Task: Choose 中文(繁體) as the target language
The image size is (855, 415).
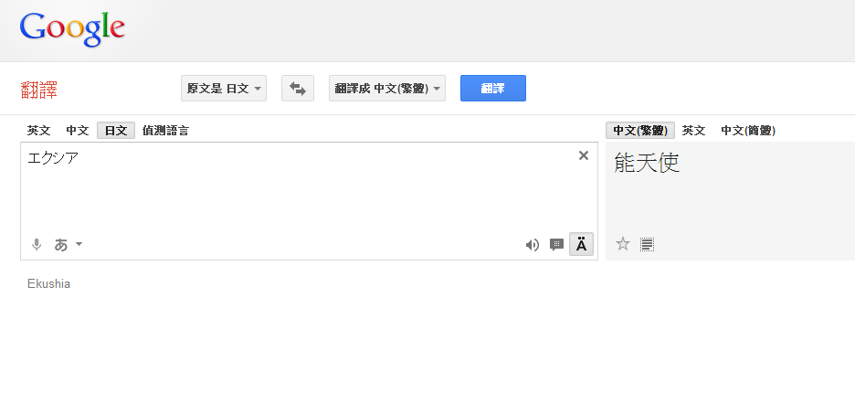Action: pos(640,131)
